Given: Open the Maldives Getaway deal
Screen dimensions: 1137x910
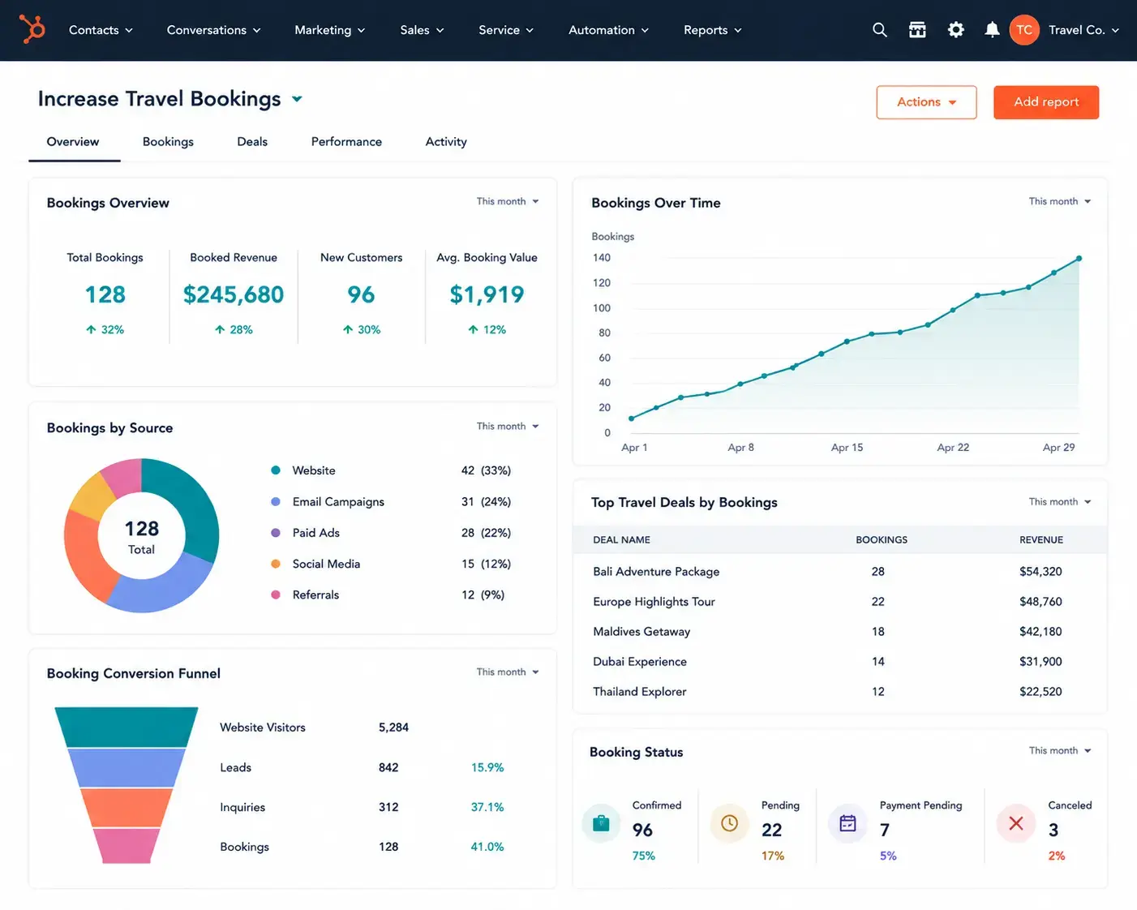Looking at the screenshot, I should pos(641,632).
